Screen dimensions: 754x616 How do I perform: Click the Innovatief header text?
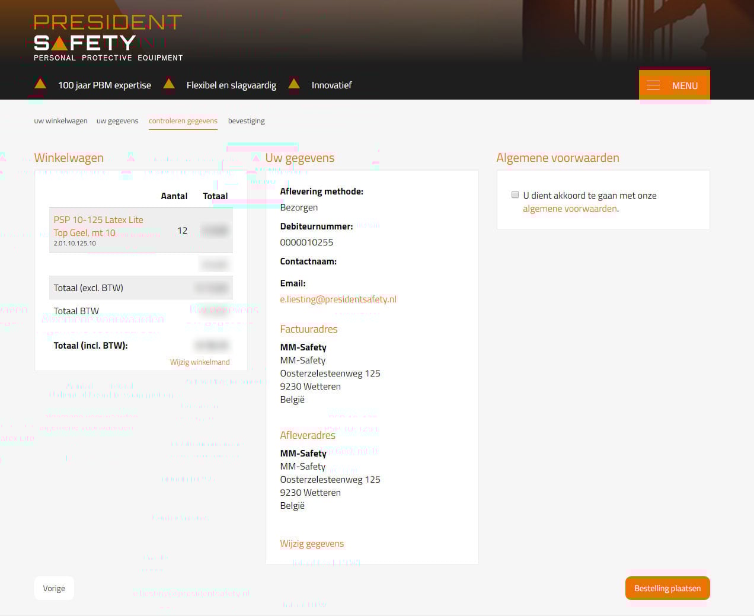click(331, 85)
